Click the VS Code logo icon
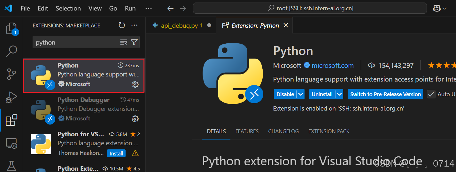This screenshot has height=172, width=456. (x=8, y=8)
